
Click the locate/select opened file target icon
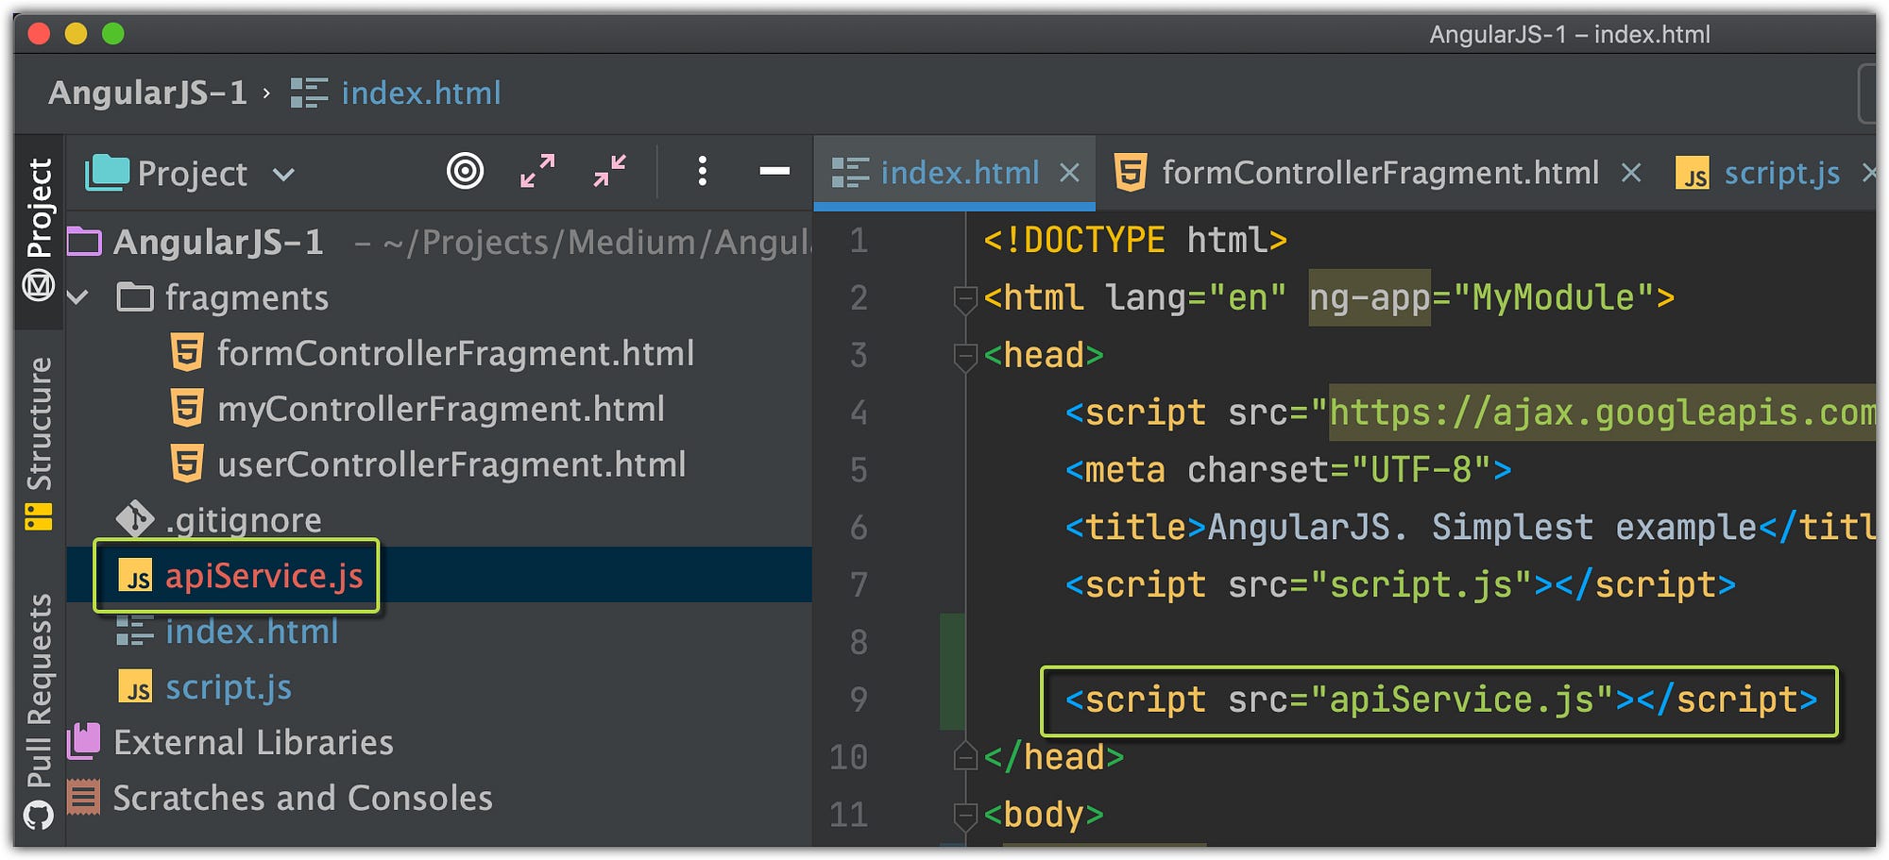[465, 171]
